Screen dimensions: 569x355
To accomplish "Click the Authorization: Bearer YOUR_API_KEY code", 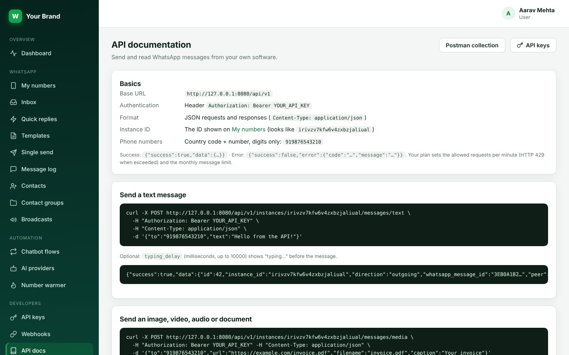I will point(259,106).
